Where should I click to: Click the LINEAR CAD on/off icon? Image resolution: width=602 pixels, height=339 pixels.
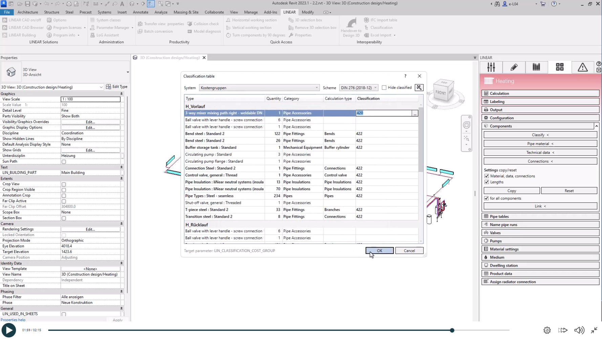pyautogui.click(x=5, y=20)
